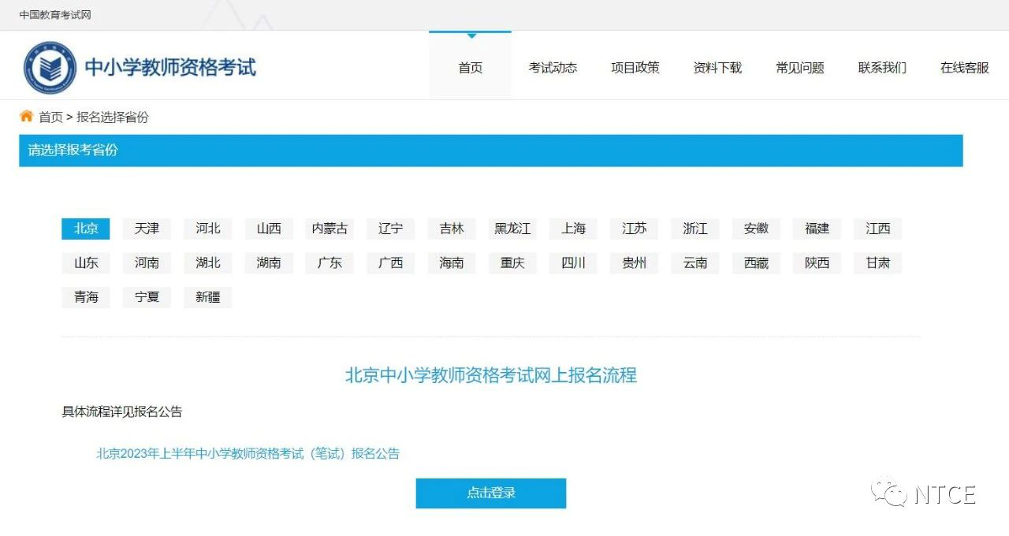
Task: Open the 首页 navigation tab
Action: point(470,68)
